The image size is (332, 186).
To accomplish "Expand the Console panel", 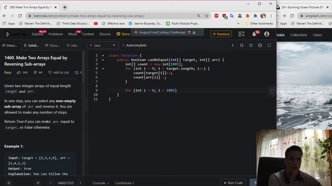I will coord(101,183).
